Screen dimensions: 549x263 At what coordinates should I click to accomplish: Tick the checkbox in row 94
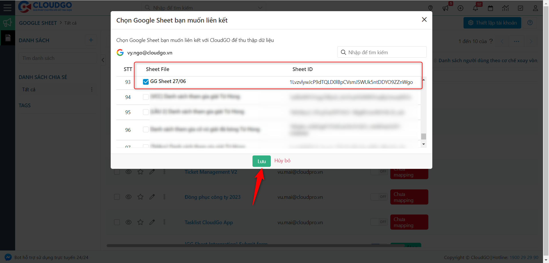[x=146, y=97]
